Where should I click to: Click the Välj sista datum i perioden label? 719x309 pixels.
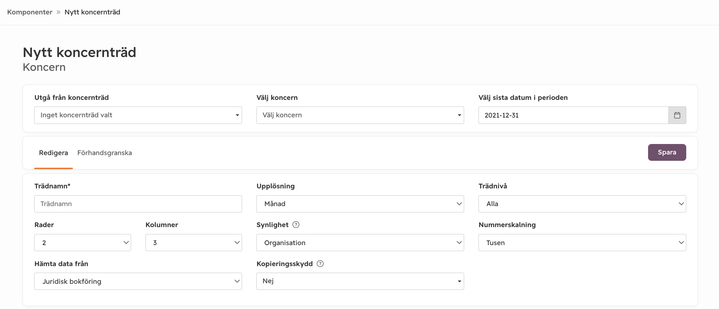[523, 97]
